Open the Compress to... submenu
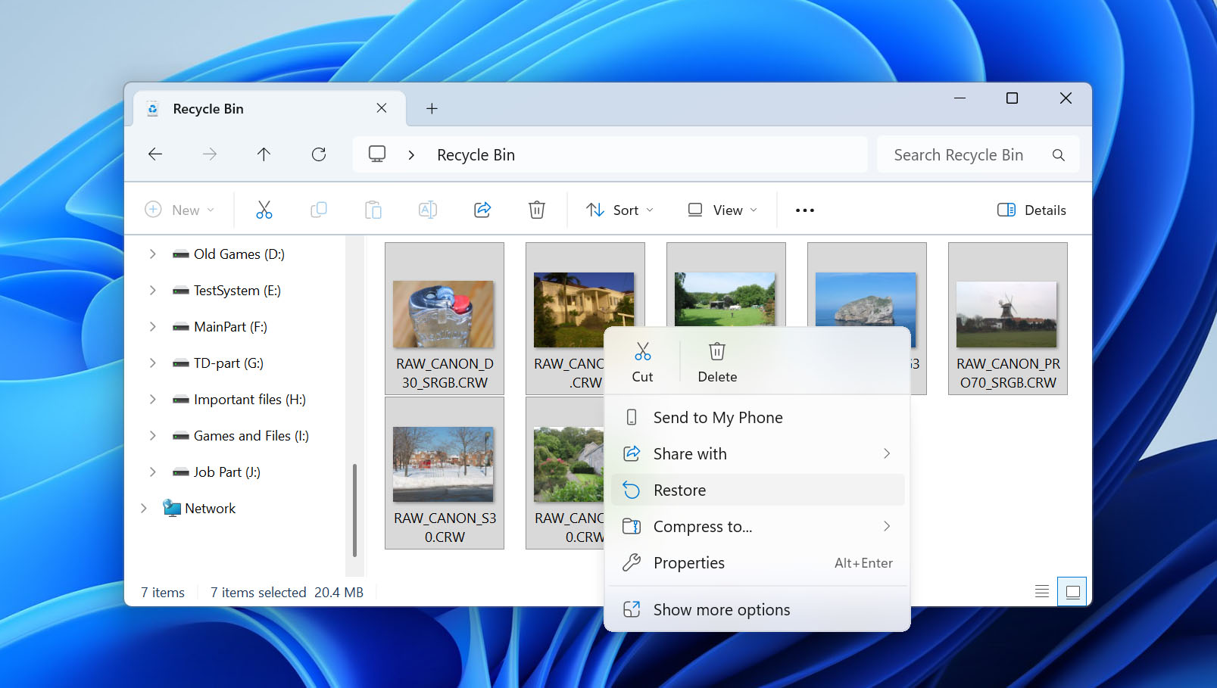The image size is (1217, 688). [x=757, y=526]
